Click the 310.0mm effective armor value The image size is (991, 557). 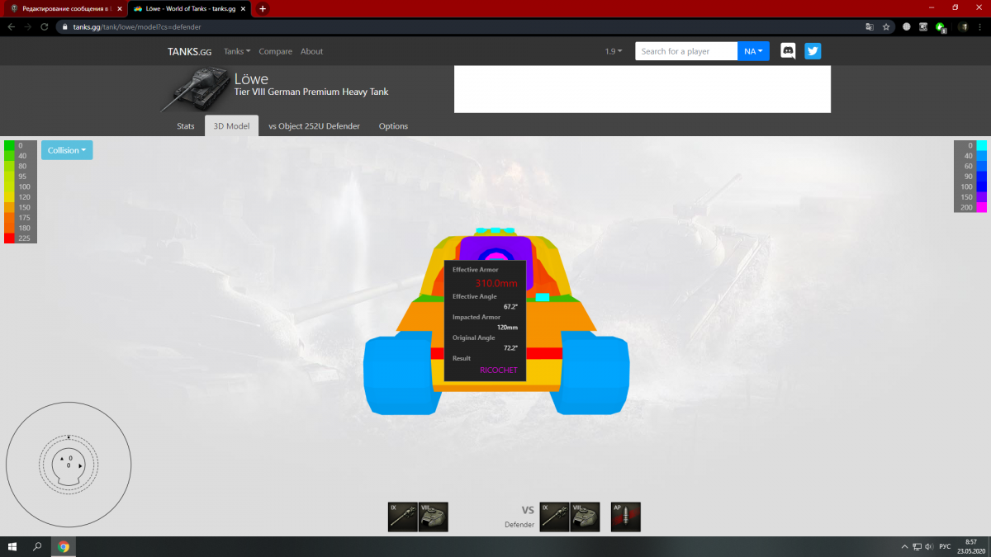[496, 283]
